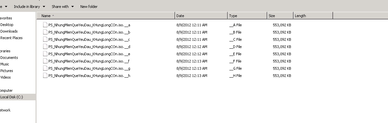Select the file icon for iso.__a

point(45,25)
